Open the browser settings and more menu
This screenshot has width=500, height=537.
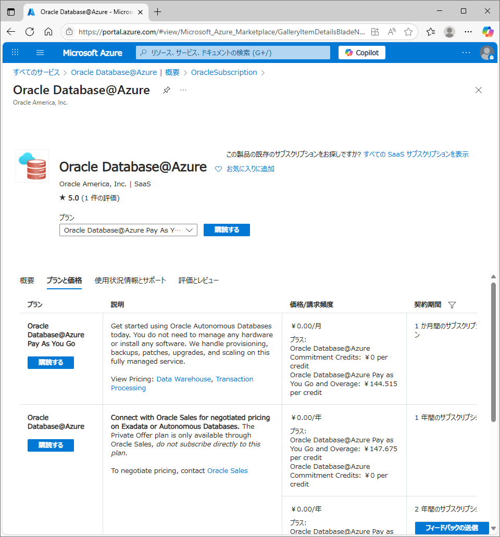point(468,32)
